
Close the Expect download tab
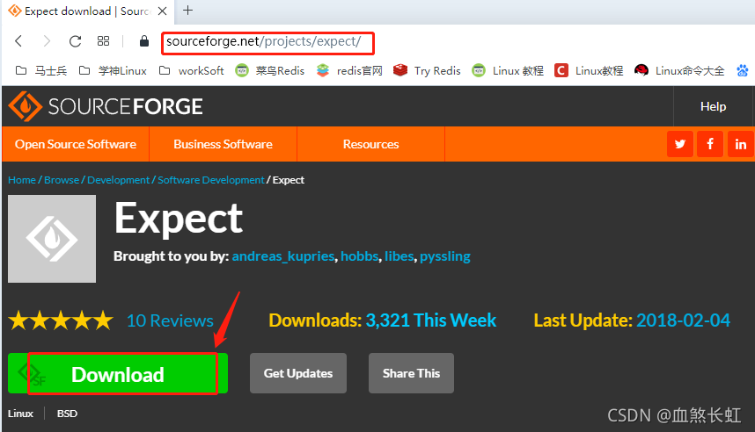163,11
